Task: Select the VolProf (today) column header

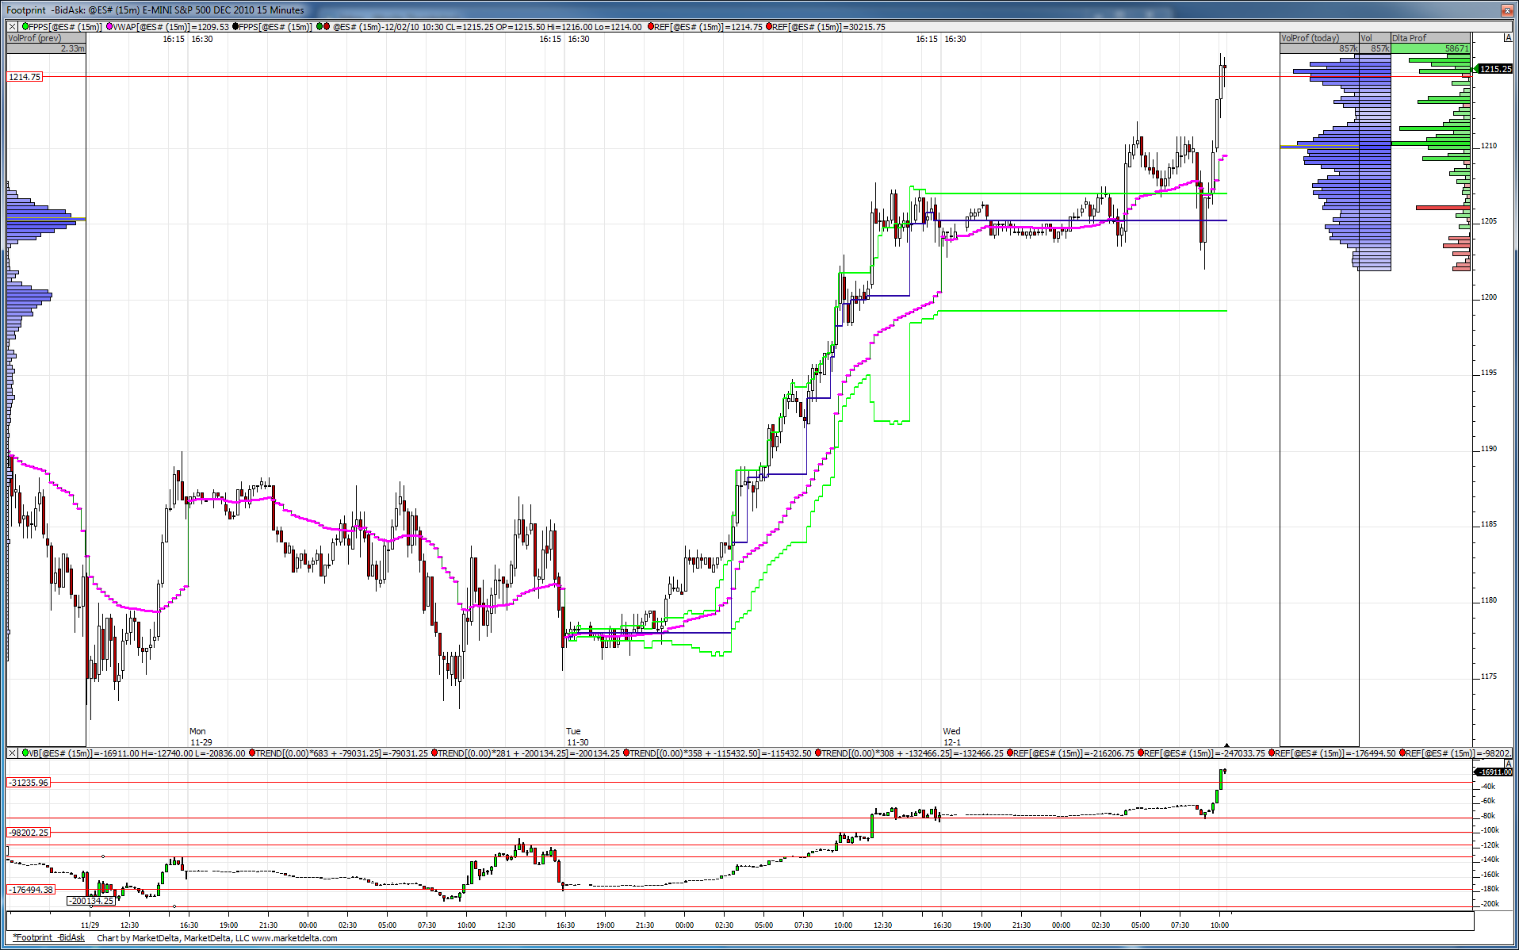Action: (1319, 38)
